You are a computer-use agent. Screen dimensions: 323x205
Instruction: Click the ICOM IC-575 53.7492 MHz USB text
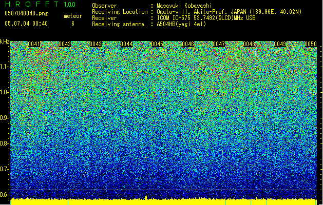point(206,18)
